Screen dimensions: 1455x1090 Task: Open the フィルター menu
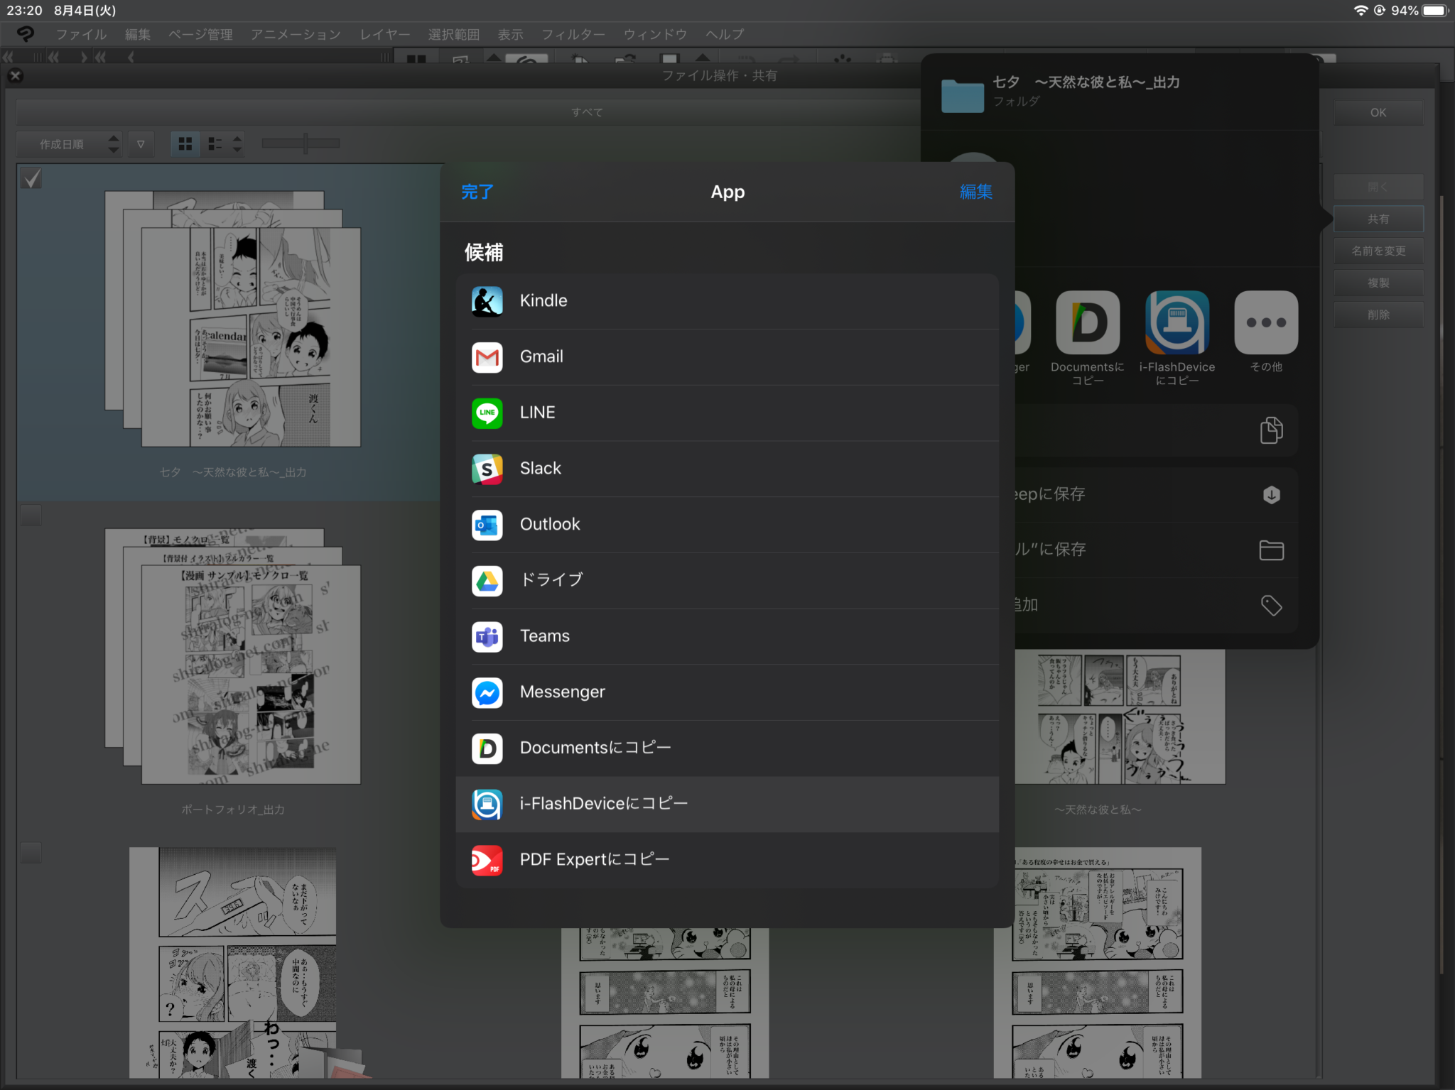[573, 34]
